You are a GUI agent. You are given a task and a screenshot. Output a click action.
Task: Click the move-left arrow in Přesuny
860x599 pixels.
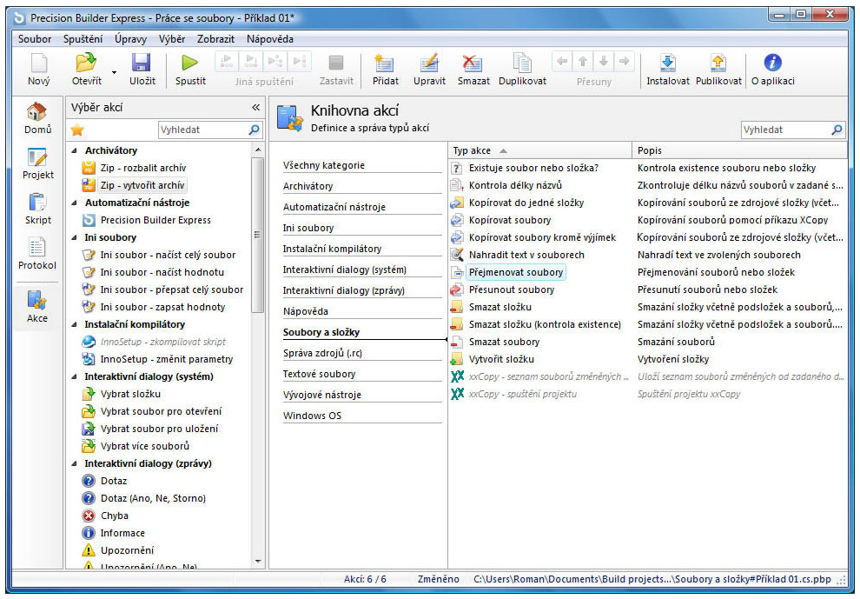(562, 62)
